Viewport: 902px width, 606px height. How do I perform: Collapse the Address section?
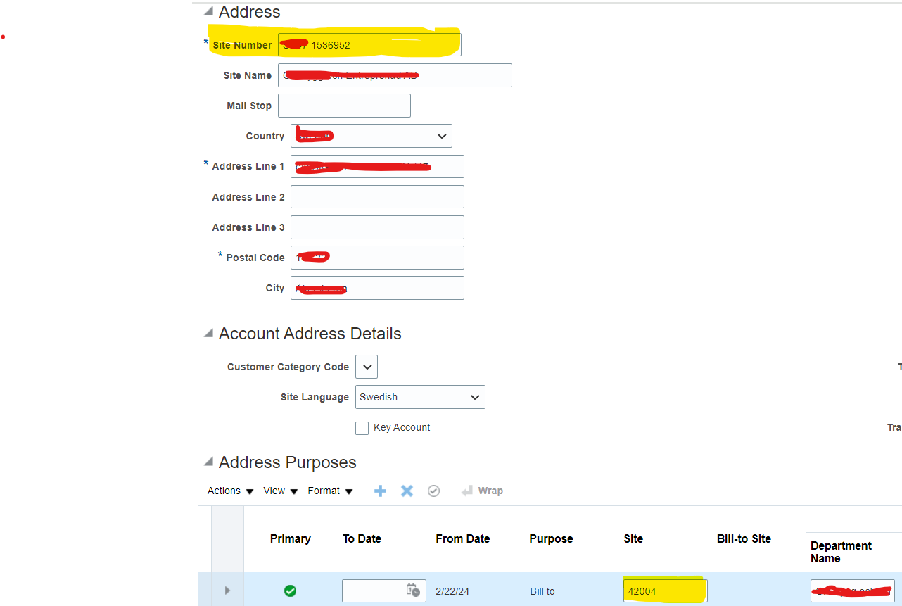pos(208,11)
